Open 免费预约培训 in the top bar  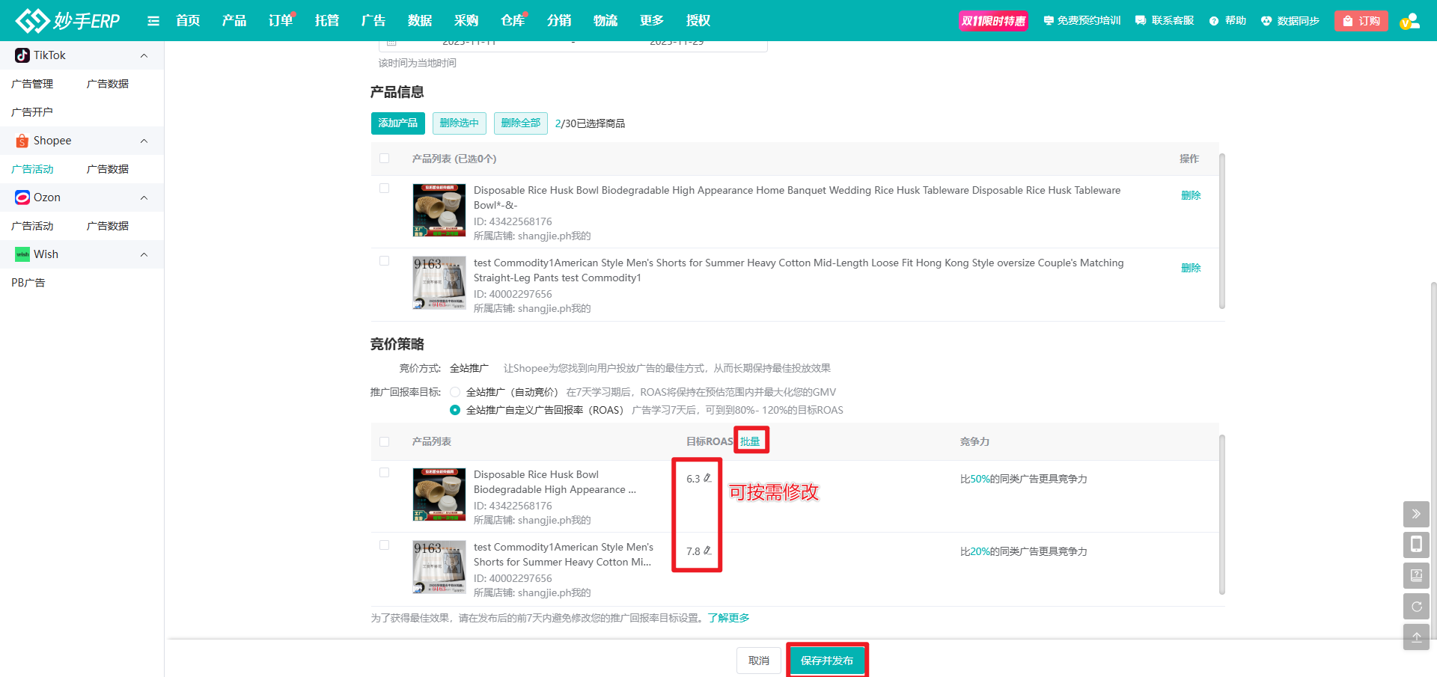[1082, 21]
